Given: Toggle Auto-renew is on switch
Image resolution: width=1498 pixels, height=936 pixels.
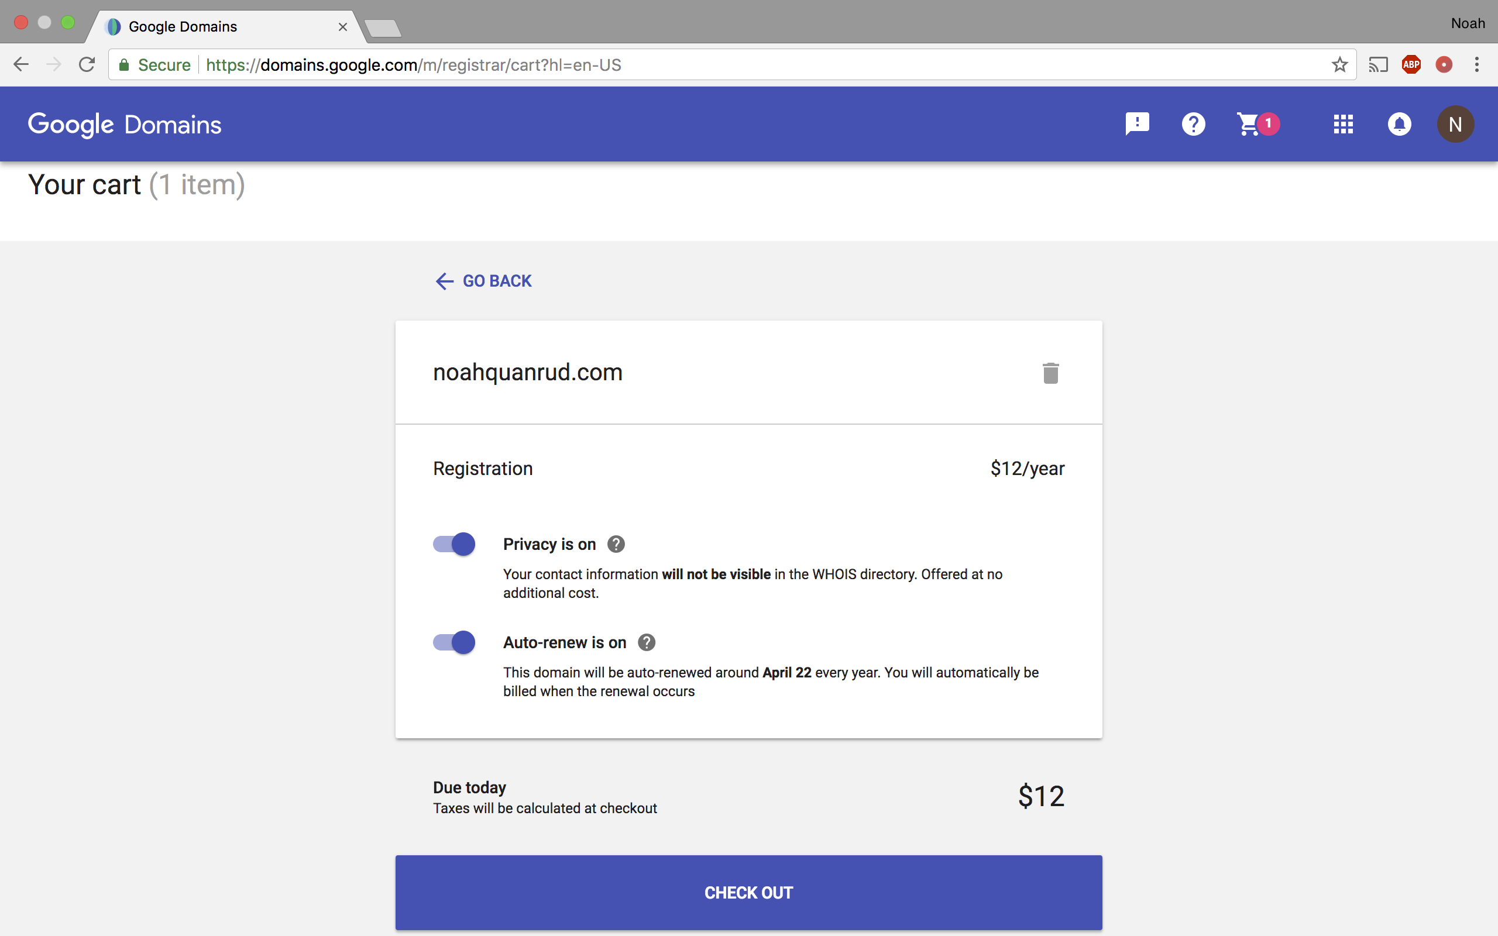Looking at the screenshot, I should click(x=452, y=642).
